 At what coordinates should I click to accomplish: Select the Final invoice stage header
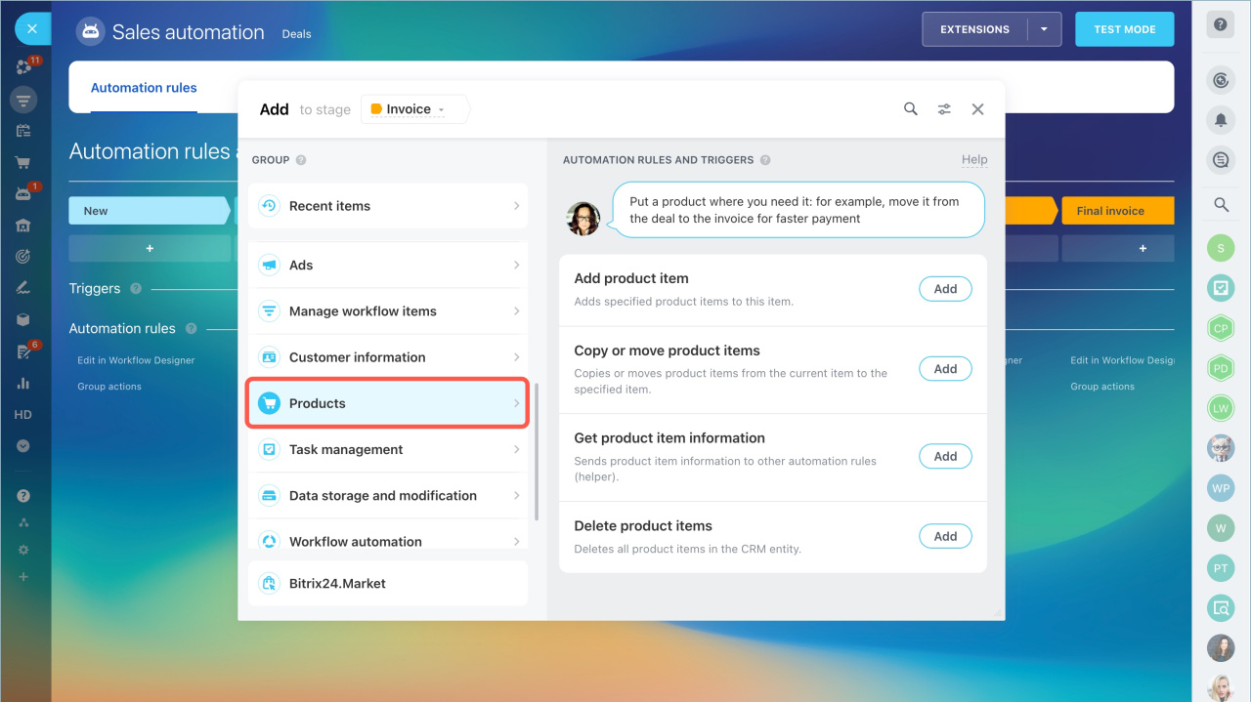[1114, 211]
